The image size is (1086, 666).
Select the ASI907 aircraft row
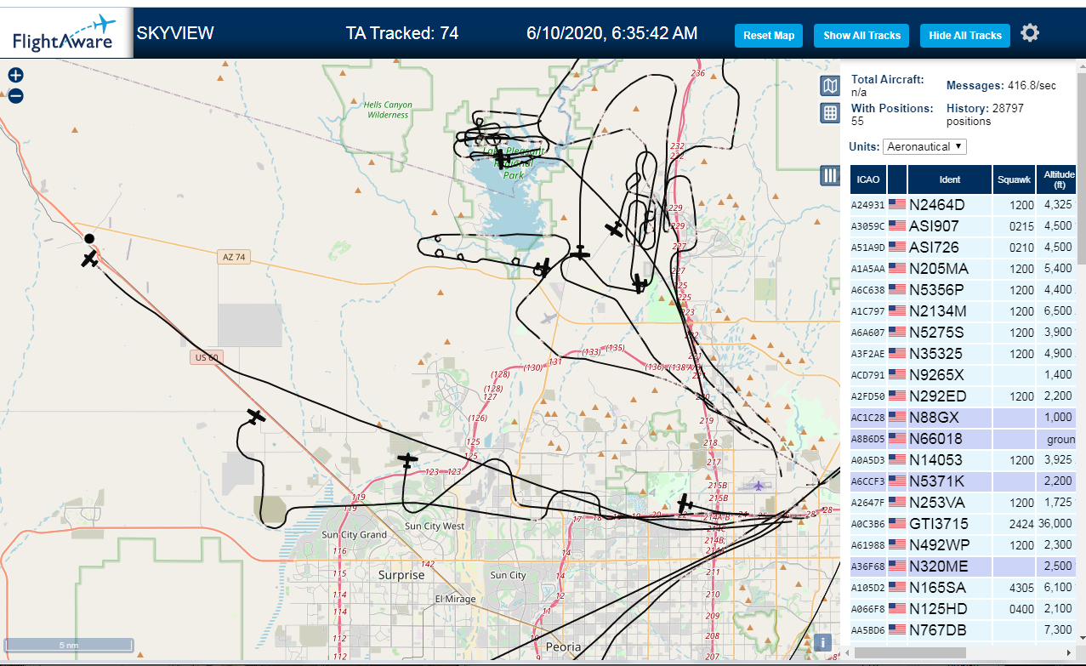click(963, 226)
